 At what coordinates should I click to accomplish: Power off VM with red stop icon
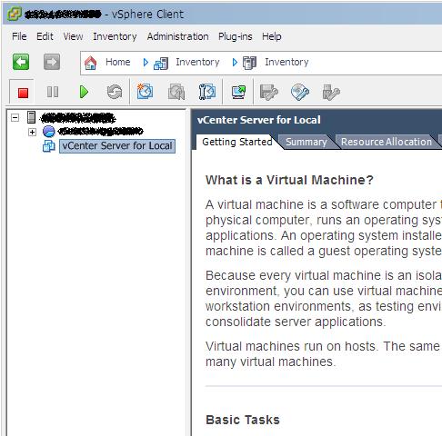[23, 93]
